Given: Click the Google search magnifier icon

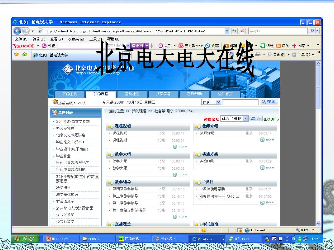Looking at the screenshot, I should [x=312, y=31].
